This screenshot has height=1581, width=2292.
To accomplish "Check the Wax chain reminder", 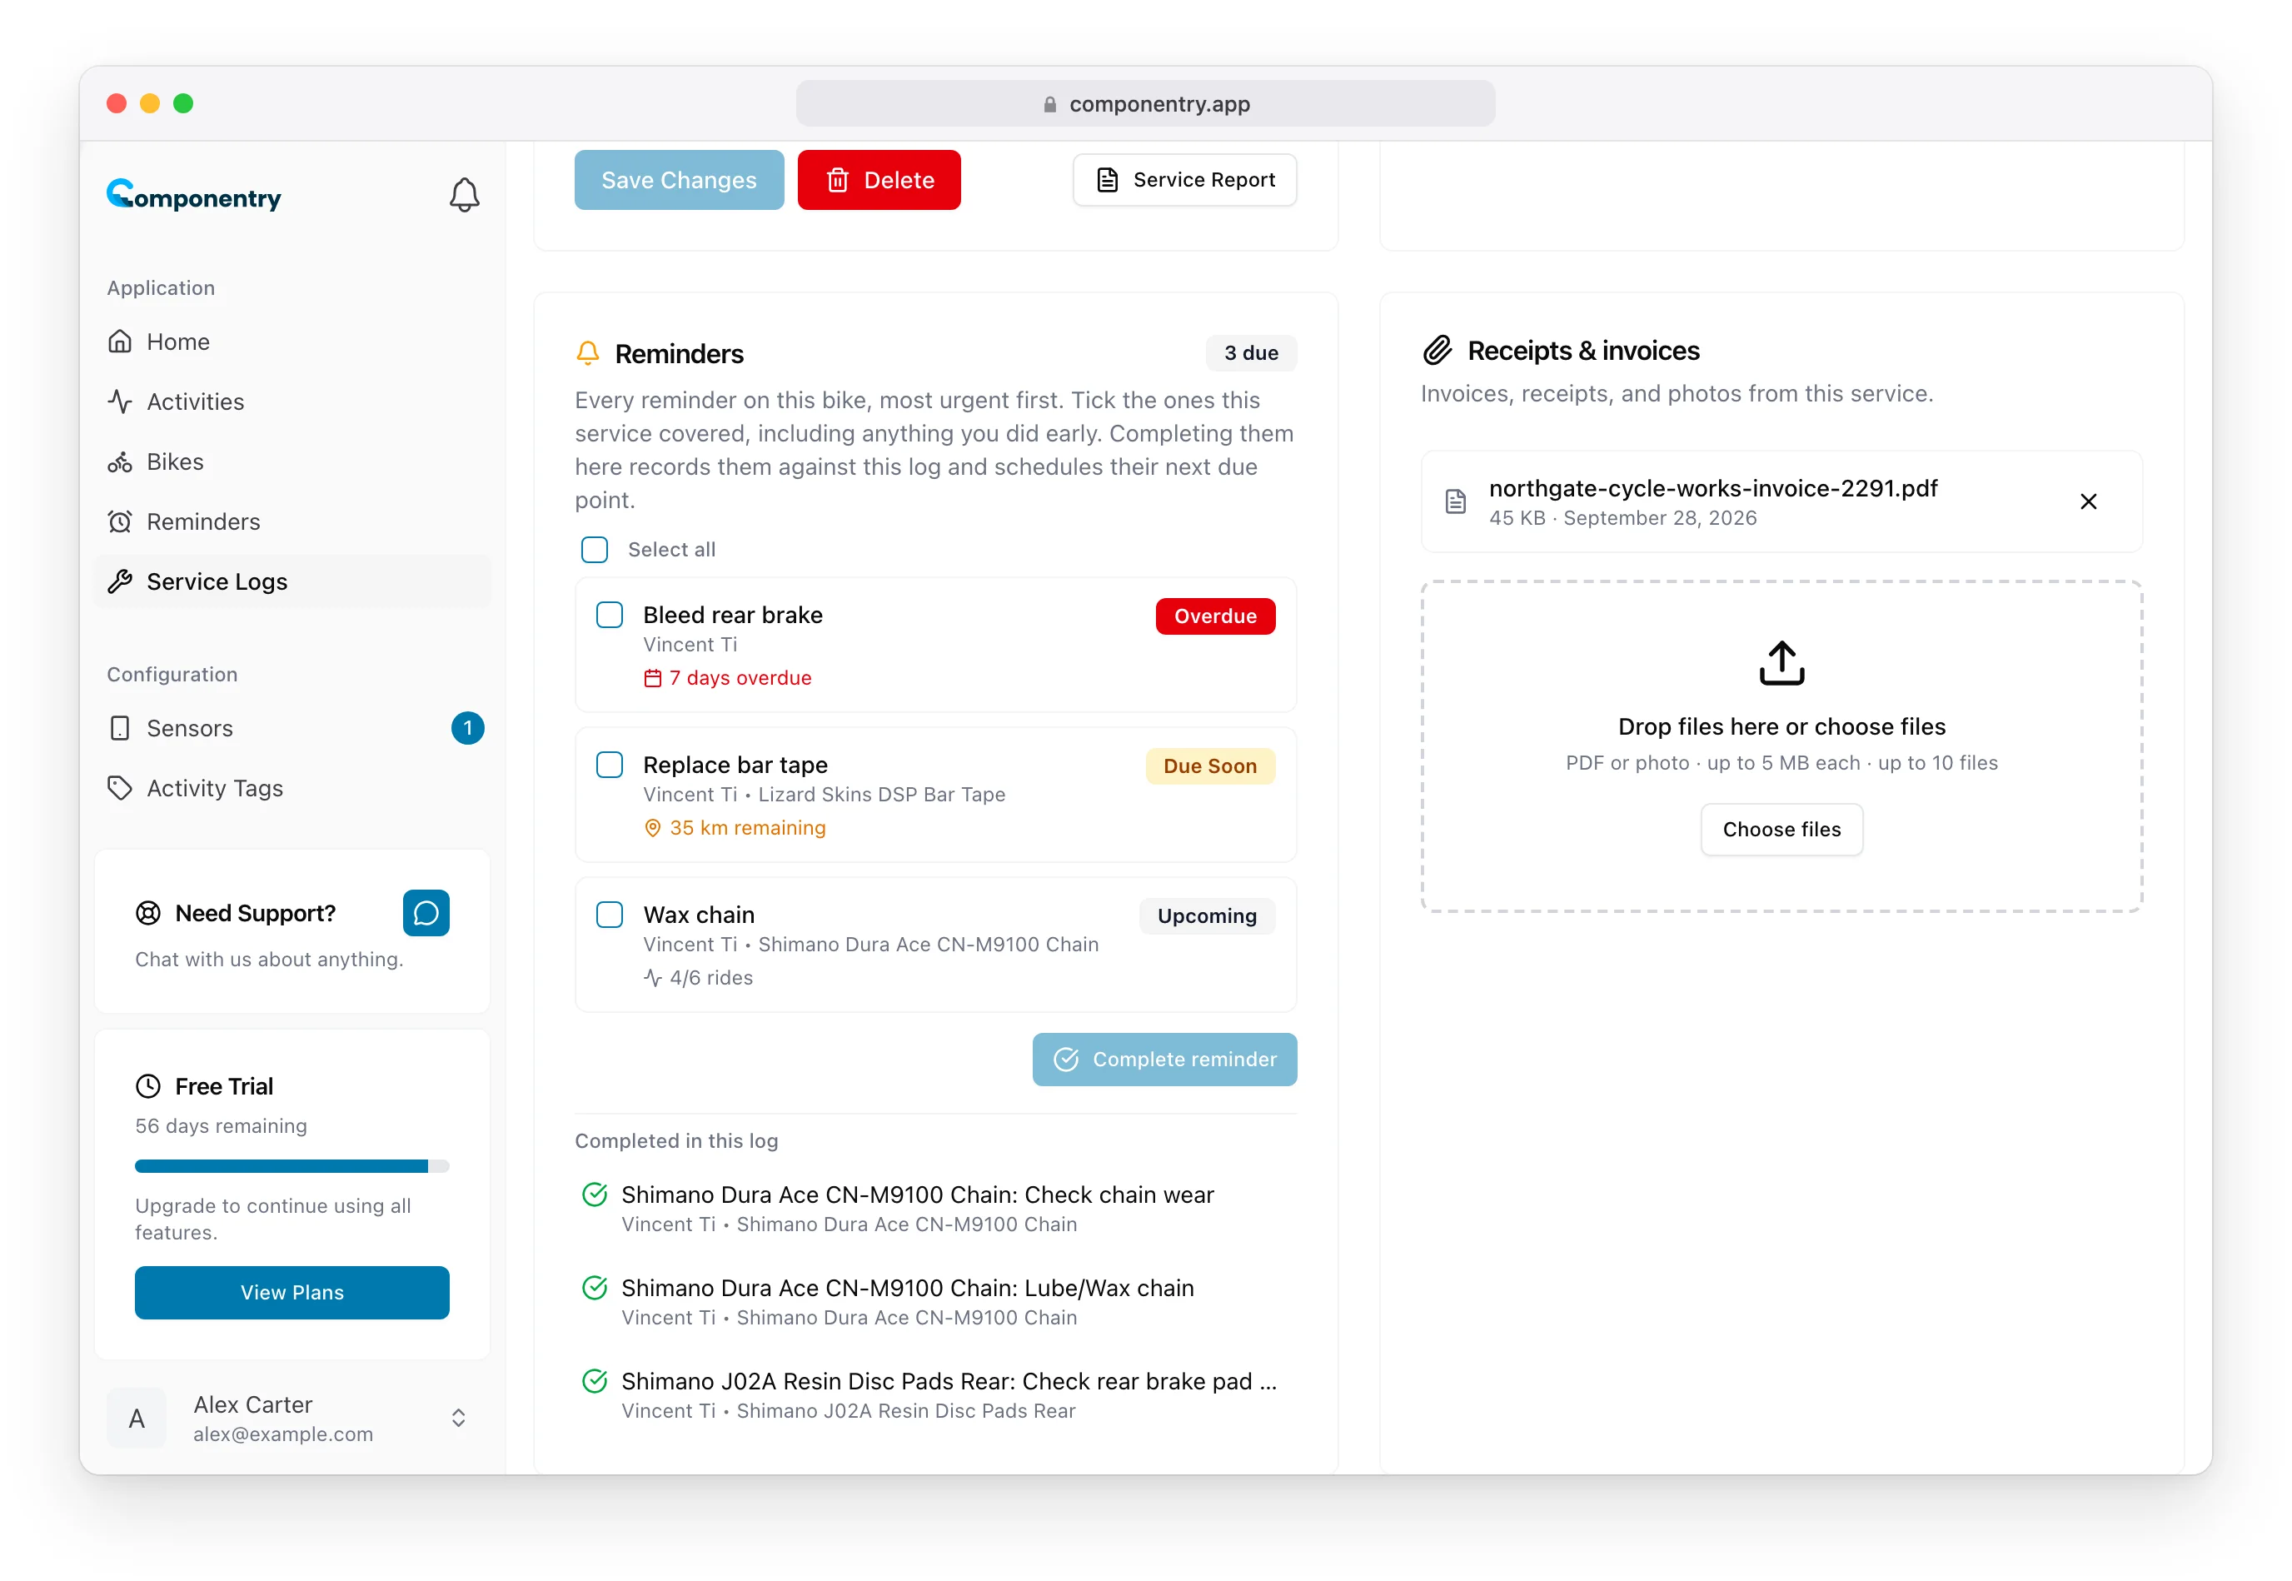I will point(609,915).
